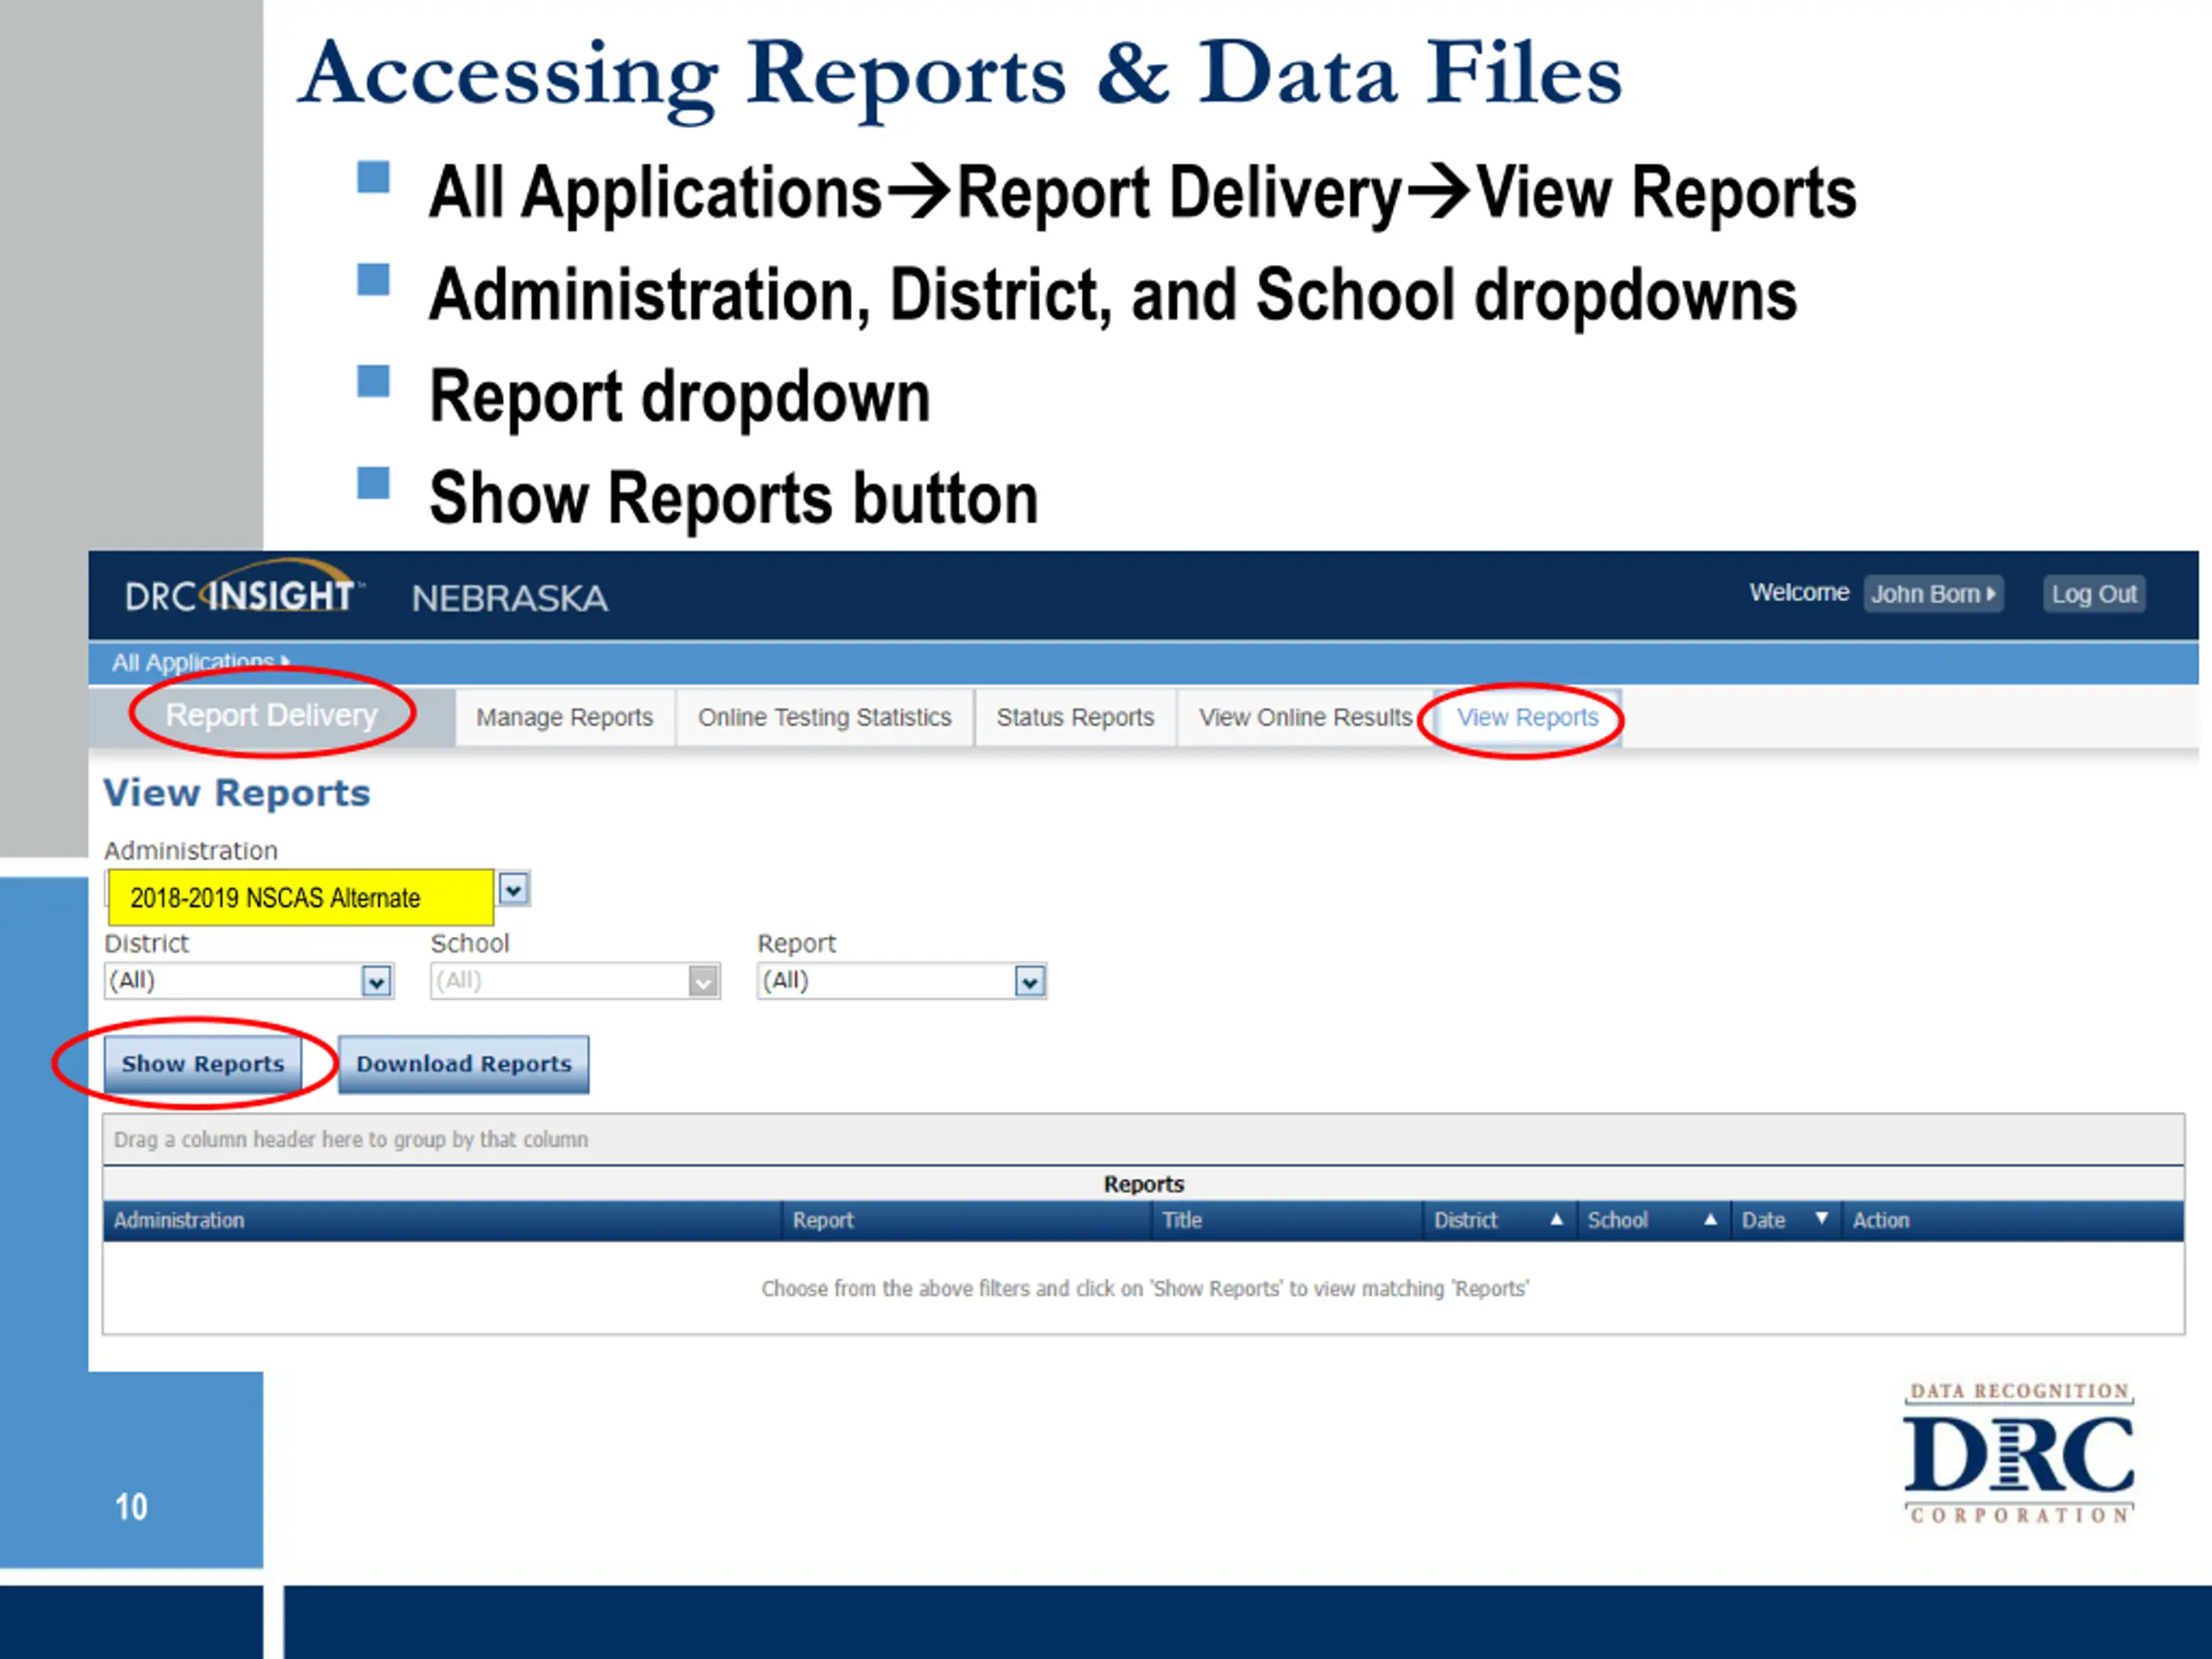Click the District column header text
2212x1659 pixels.
click(1465, 1221)
